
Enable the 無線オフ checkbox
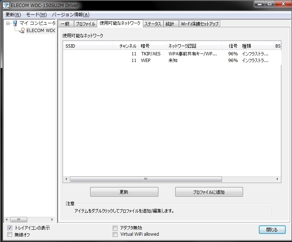(10, 234)
